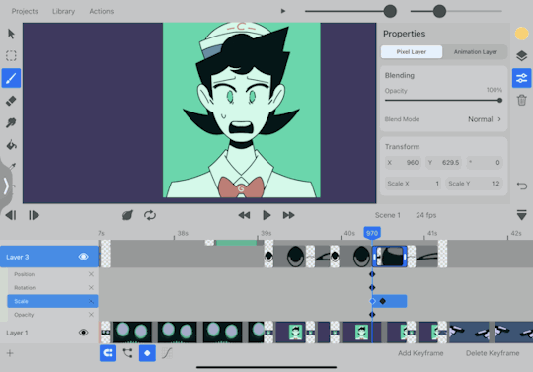
Task: Toggle loop playback icon
Action: 150,215
